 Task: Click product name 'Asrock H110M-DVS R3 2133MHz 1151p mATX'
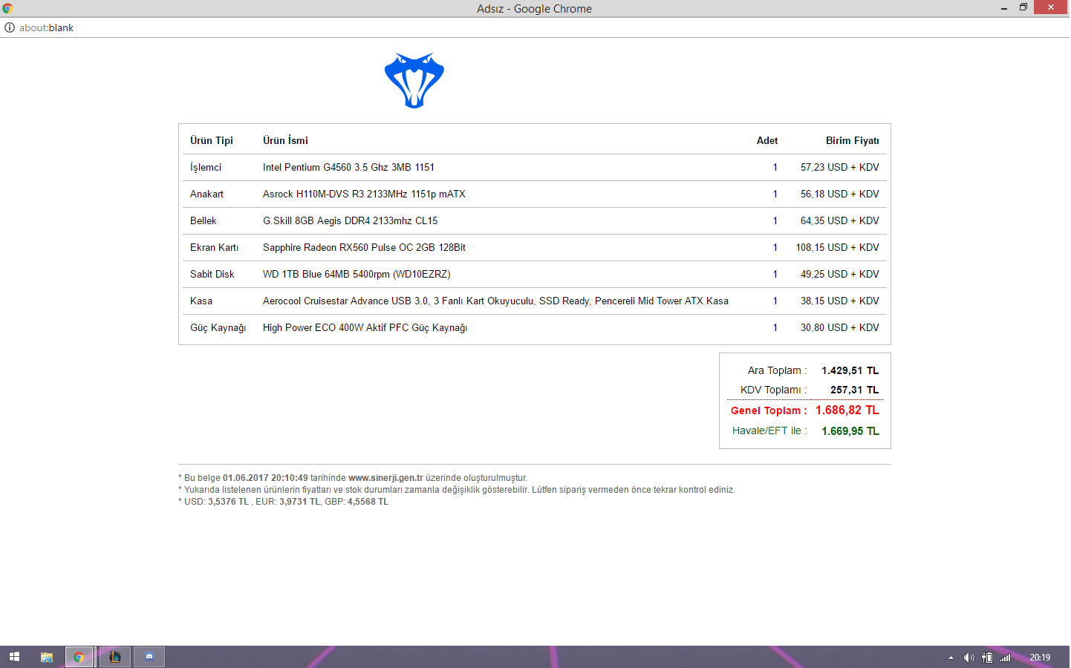click(x=364, y=194)
